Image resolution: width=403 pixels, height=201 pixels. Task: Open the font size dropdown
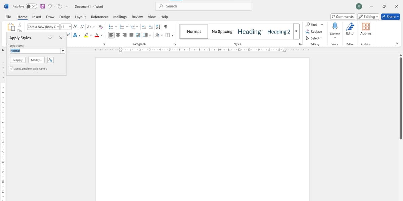coord(70,27)
